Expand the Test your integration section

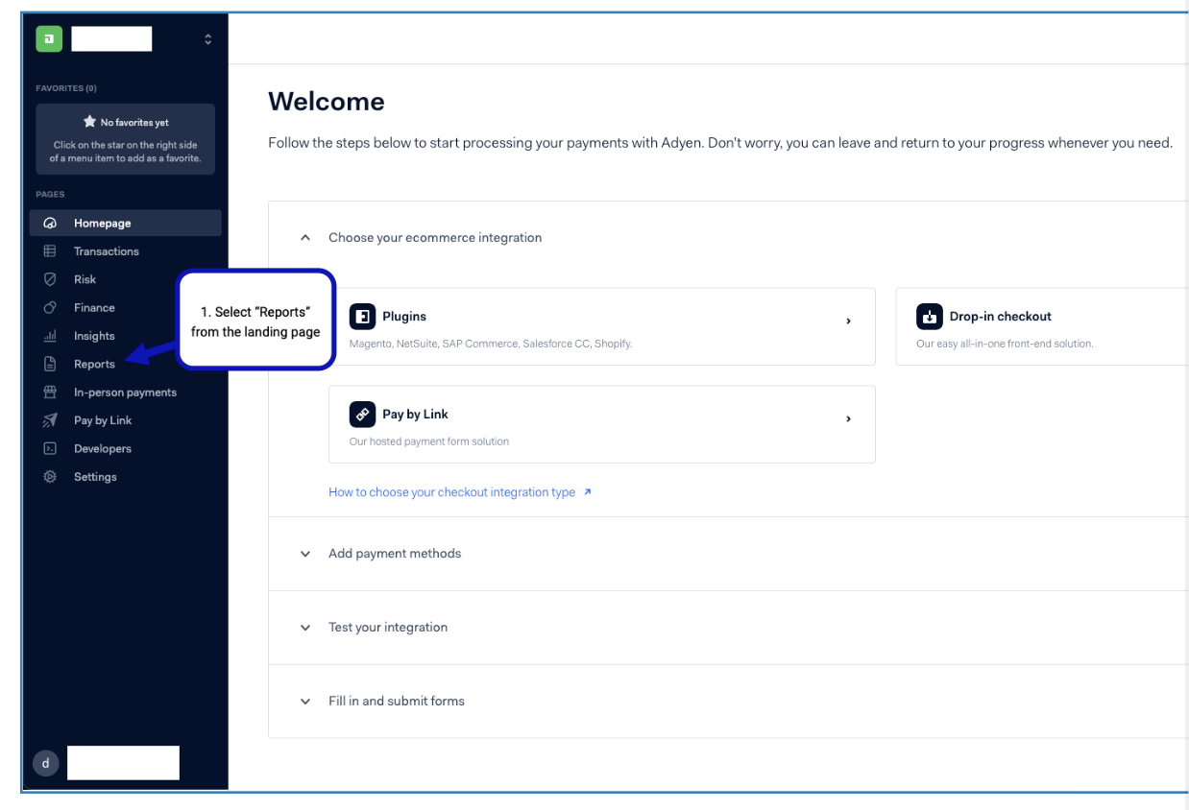[305, 628]
